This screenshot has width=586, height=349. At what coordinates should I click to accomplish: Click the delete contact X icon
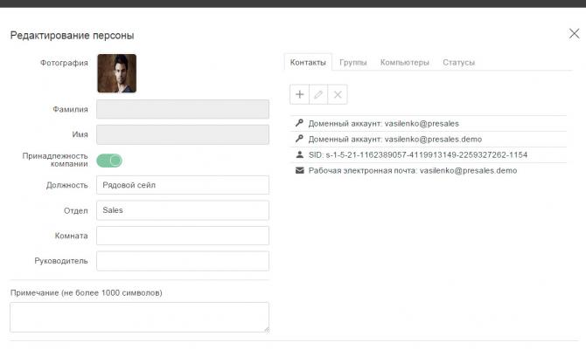(338, 94)
